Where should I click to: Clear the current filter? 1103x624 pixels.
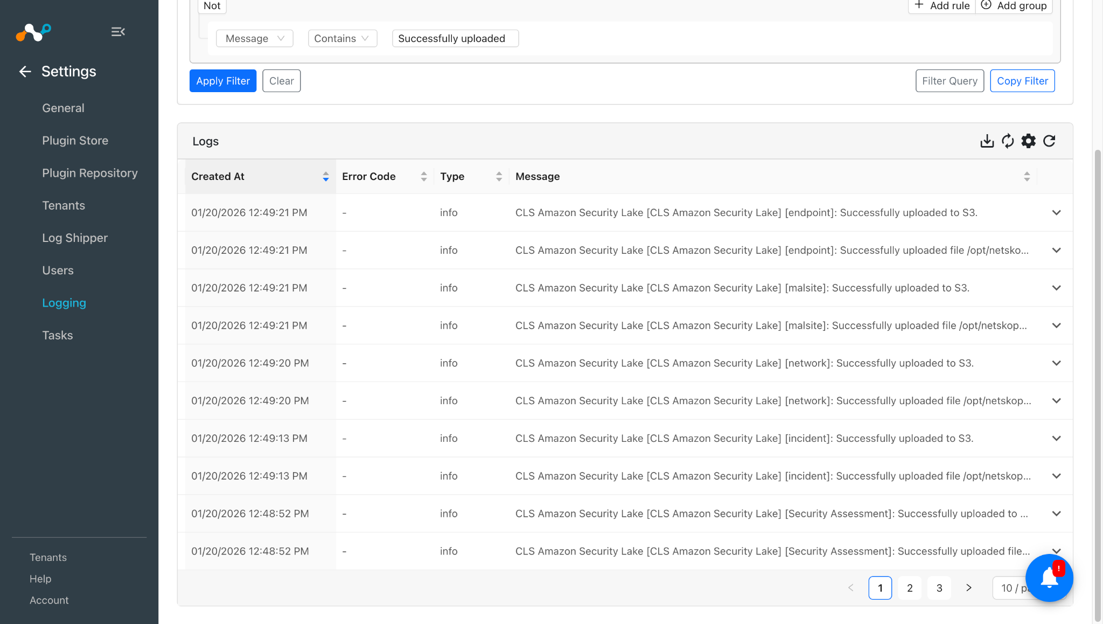(x=282, y=81)
